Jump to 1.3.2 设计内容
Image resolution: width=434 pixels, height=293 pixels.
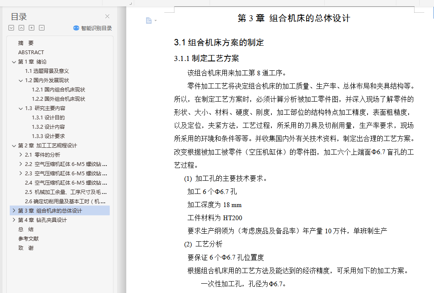[48, 127]
